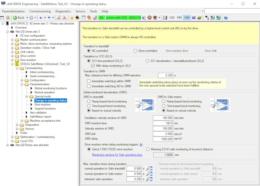Expand the Master communication folder
Viewport: 260px width, 186px height.
12,40
